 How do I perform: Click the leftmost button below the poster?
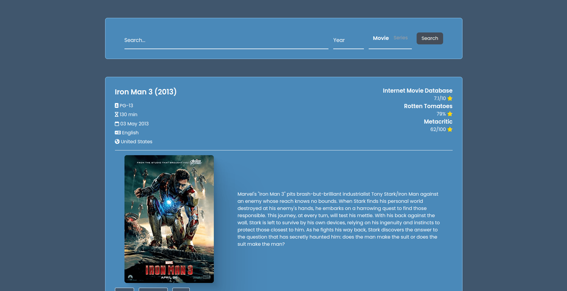[124, 290]
